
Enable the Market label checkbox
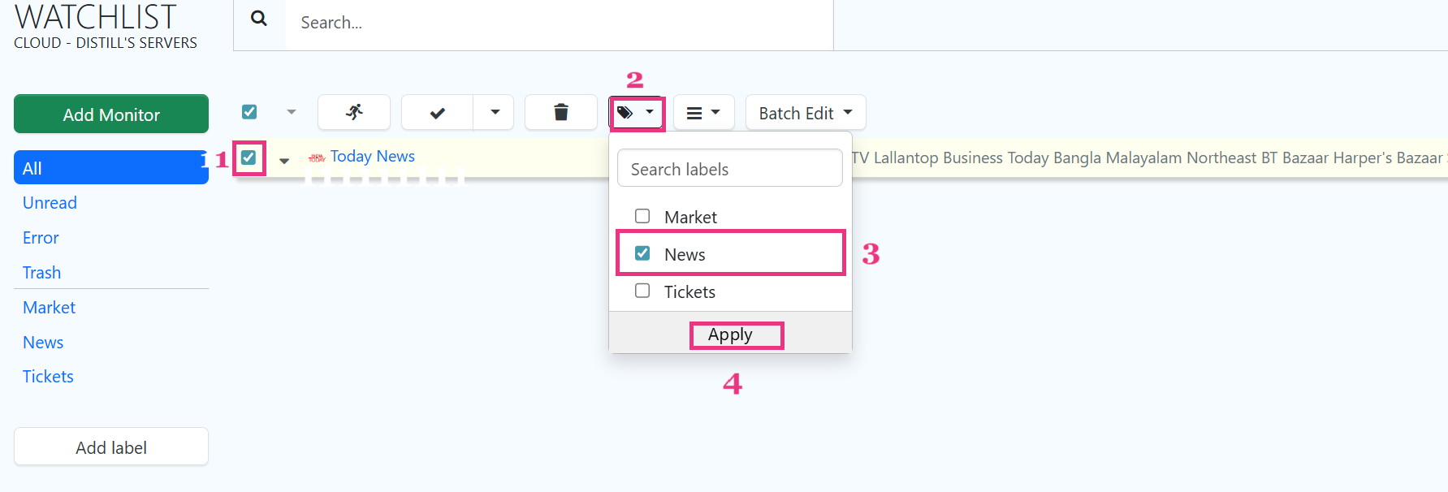(x=642, y=216)
